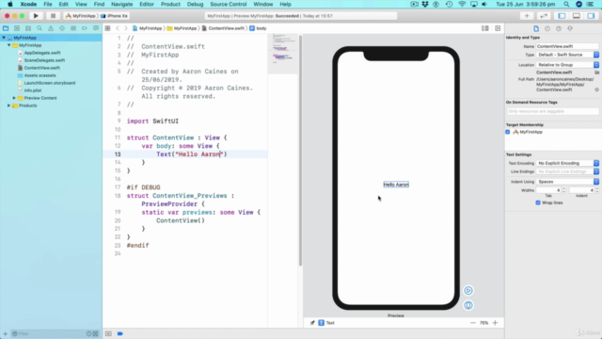
Task: Open the Type dropdown Default - Swift Source
Action: pos(567,55)
